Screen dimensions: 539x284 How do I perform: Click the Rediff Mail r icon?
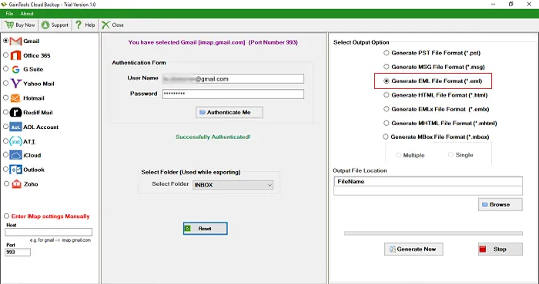(16, 112)
